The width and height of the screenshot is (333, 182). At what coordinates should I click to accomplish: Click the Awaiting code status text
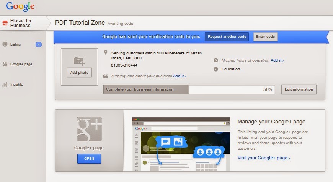point(120,24)
